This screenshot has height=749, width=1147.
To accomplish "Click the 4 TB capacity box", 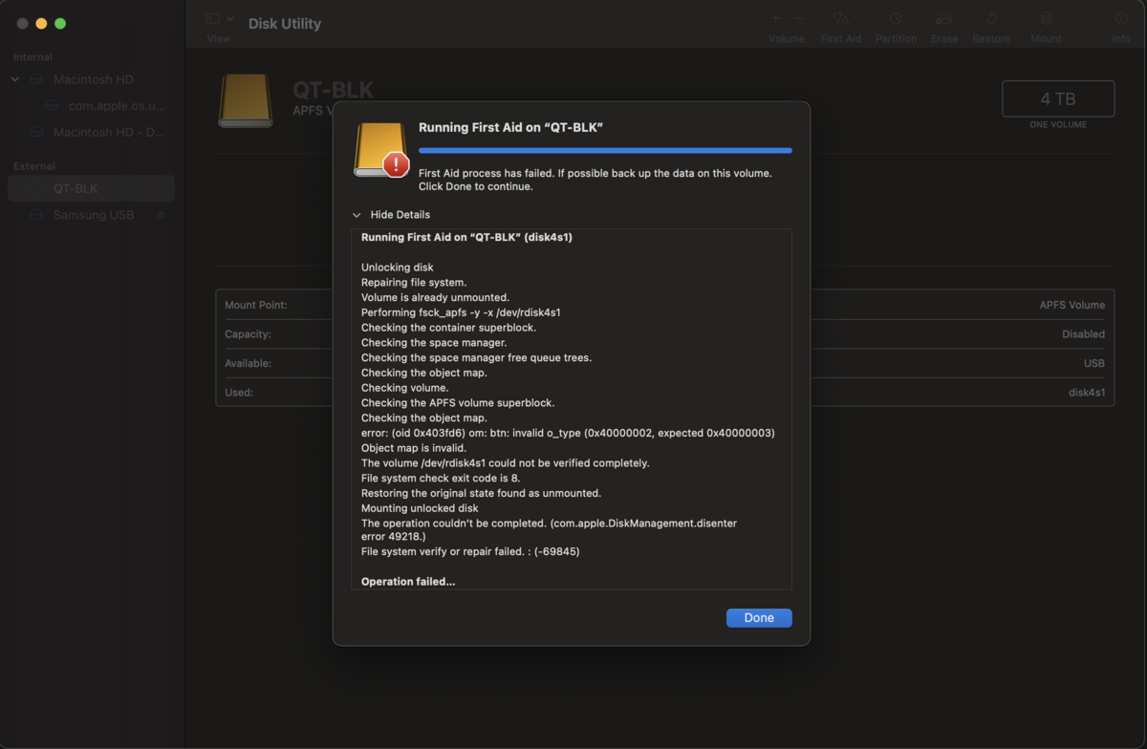I will (1058, 99).
